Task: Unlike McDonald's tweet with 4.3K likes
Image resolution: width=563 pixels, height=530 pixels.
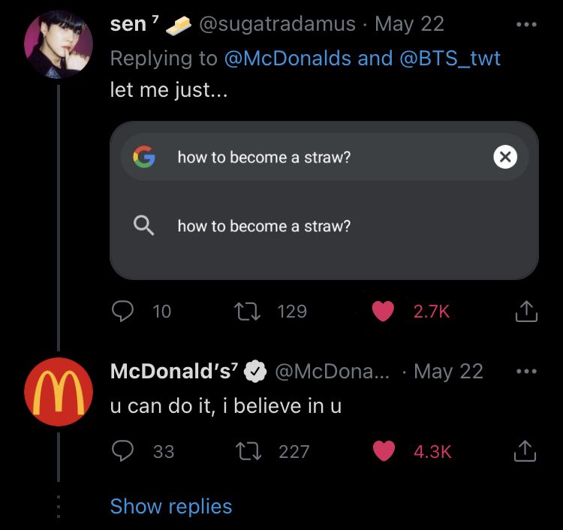Action: pyautogui.click(x=384, y=451)
